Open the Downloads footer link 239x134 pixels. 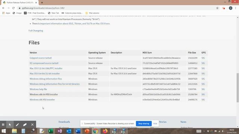click(64, 122)
